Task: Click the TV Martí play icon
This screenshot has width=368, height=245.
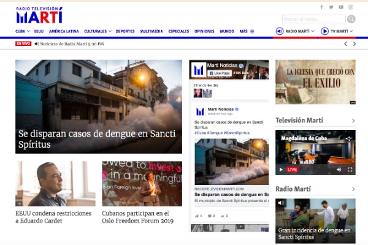Action: pos(324,31)
